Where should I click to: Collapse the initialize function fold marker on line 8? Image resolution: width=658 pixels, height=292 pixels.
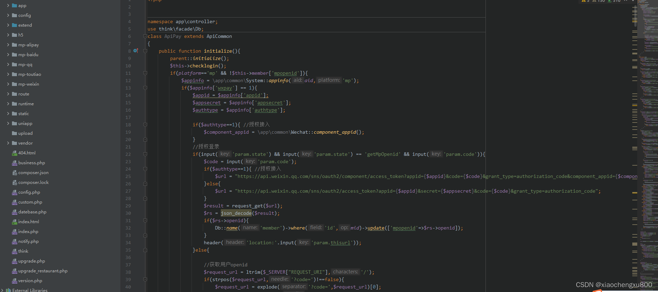pos(145,51)
